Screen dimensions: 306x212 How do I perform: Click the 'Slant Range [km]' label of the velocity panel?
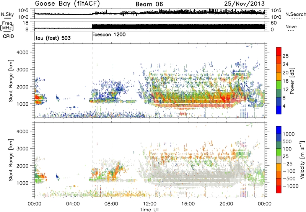pos(11,160)
